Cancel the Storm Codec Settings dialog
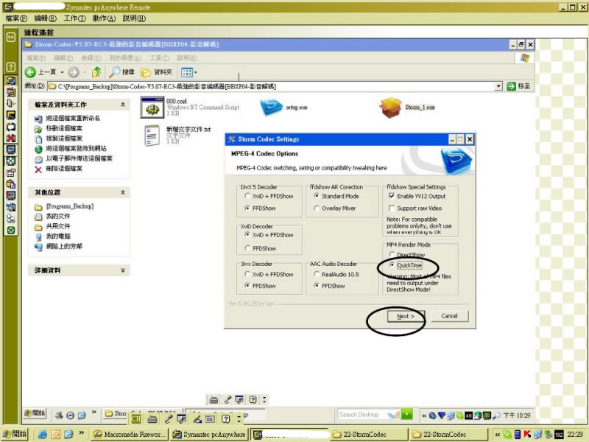 click(x=449, y=316)
